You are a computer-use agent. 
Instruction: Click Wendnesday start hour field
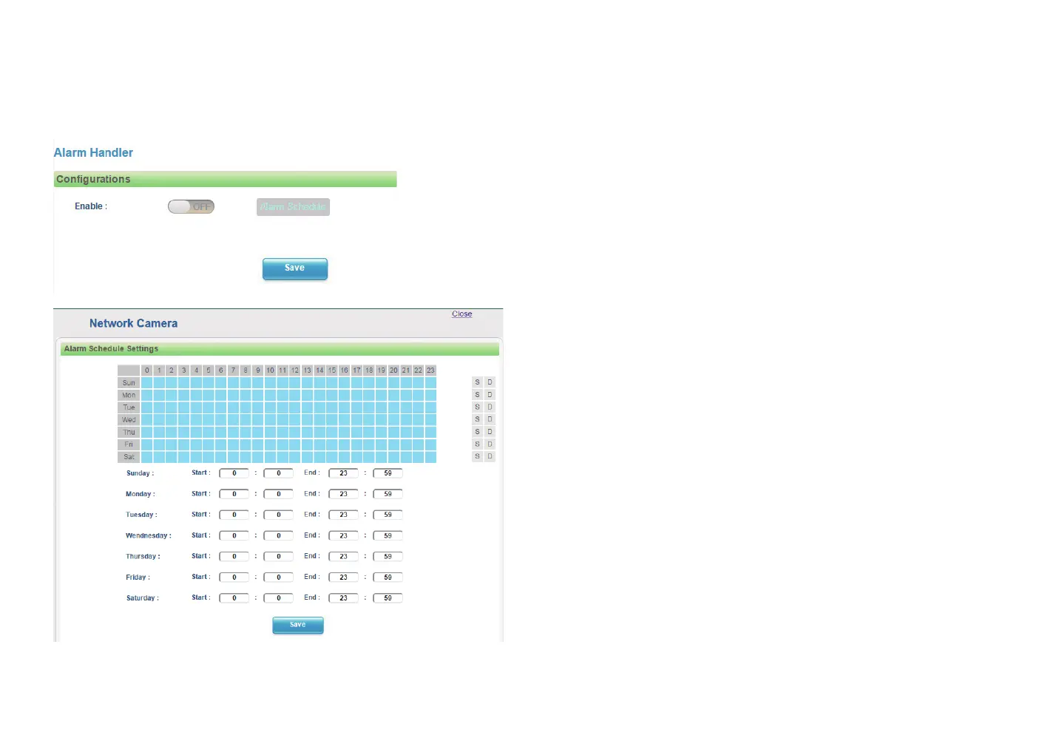(234, 535)
